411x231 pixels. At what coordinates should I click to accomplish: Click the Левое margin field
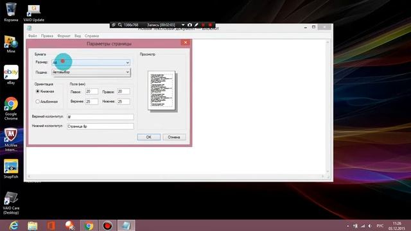[92, 91]
